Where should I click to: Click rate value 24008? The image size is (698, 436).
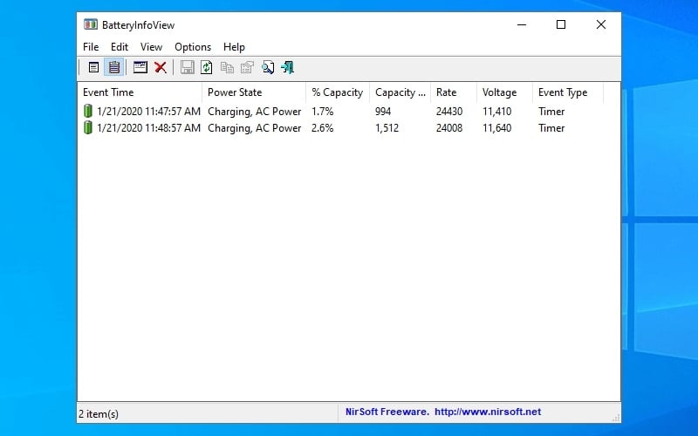(x=449, y=128)
